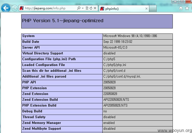Restore the browser window size
Image resolution: width=192 pixels, height=133 pixels.
(x=182, y=1)
